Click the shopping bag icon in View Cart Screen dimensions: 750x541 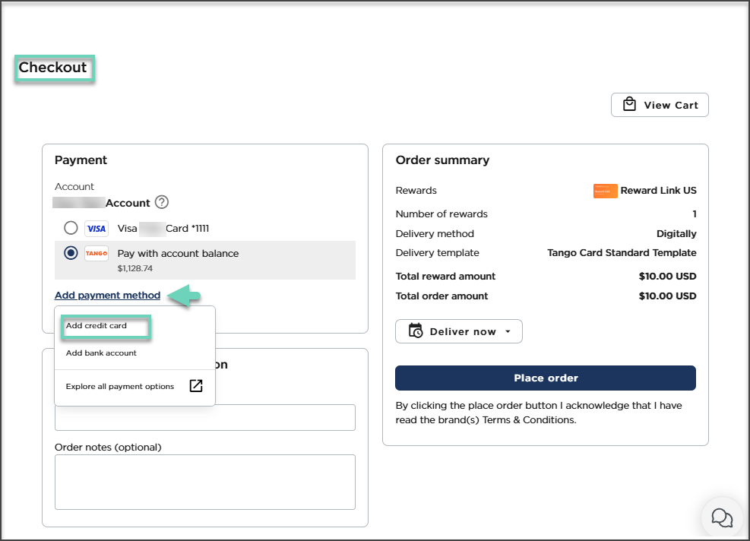tap(629, 105)
